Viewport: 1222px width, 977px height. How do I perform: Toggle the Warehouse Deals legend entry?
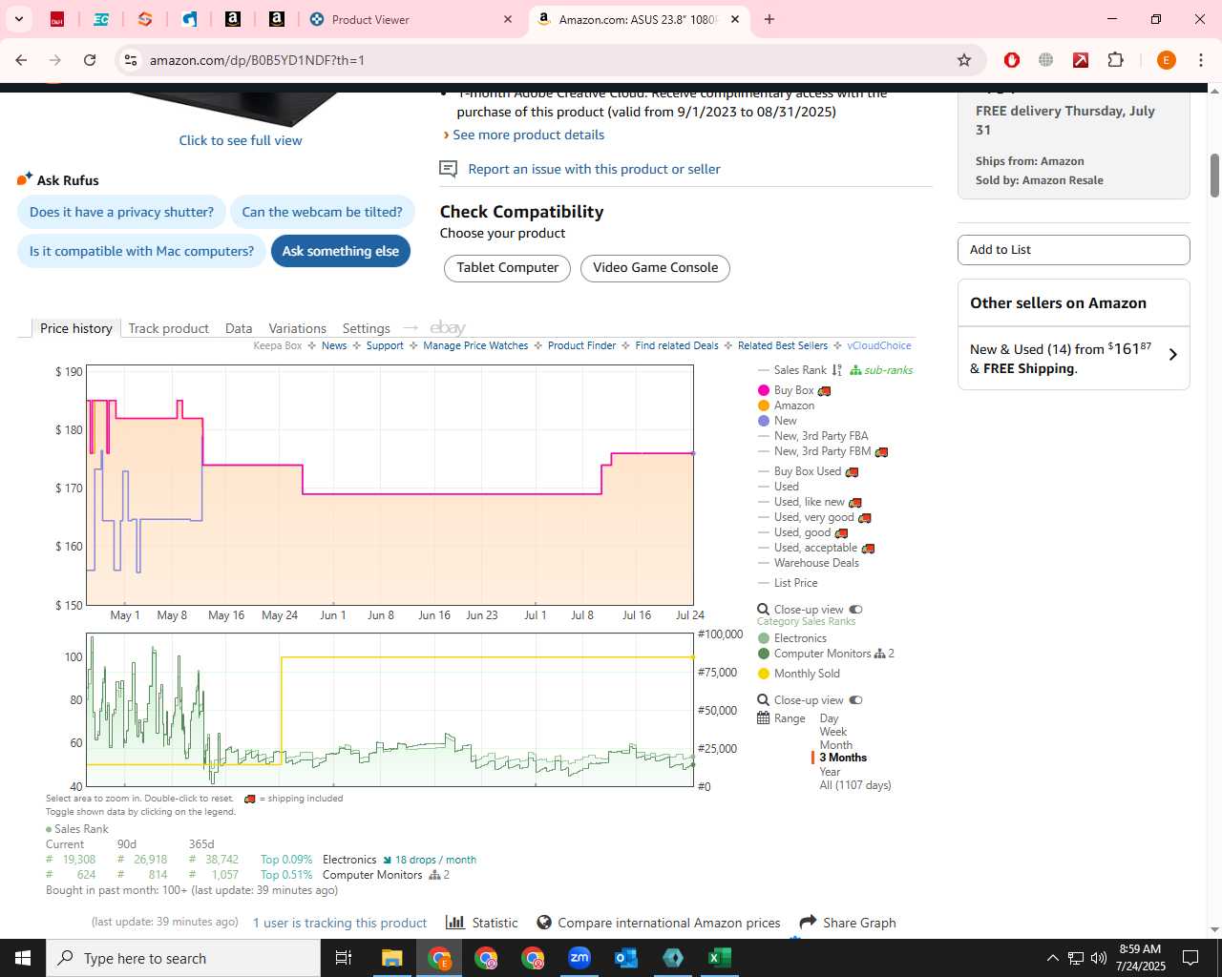point(808,563)
